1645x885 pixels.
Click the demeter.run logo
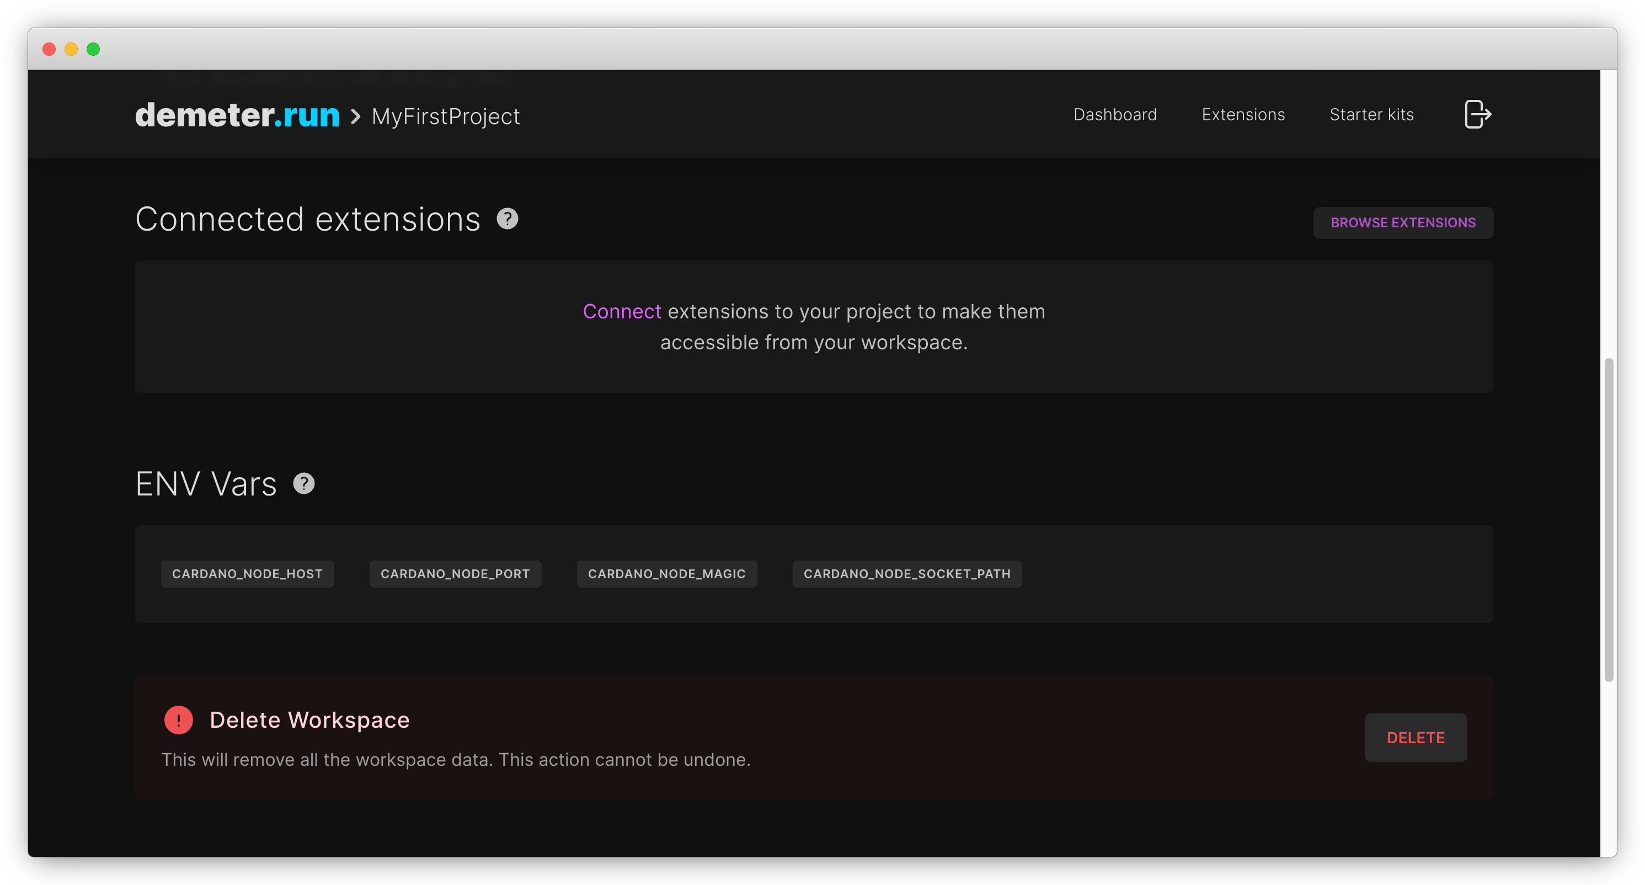pos(238,115)
